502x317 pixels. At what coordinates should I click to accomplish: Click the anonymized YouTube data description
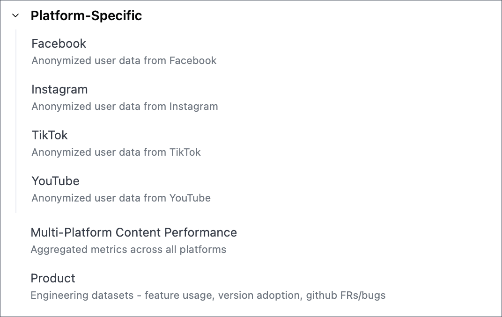coord(121,198)
